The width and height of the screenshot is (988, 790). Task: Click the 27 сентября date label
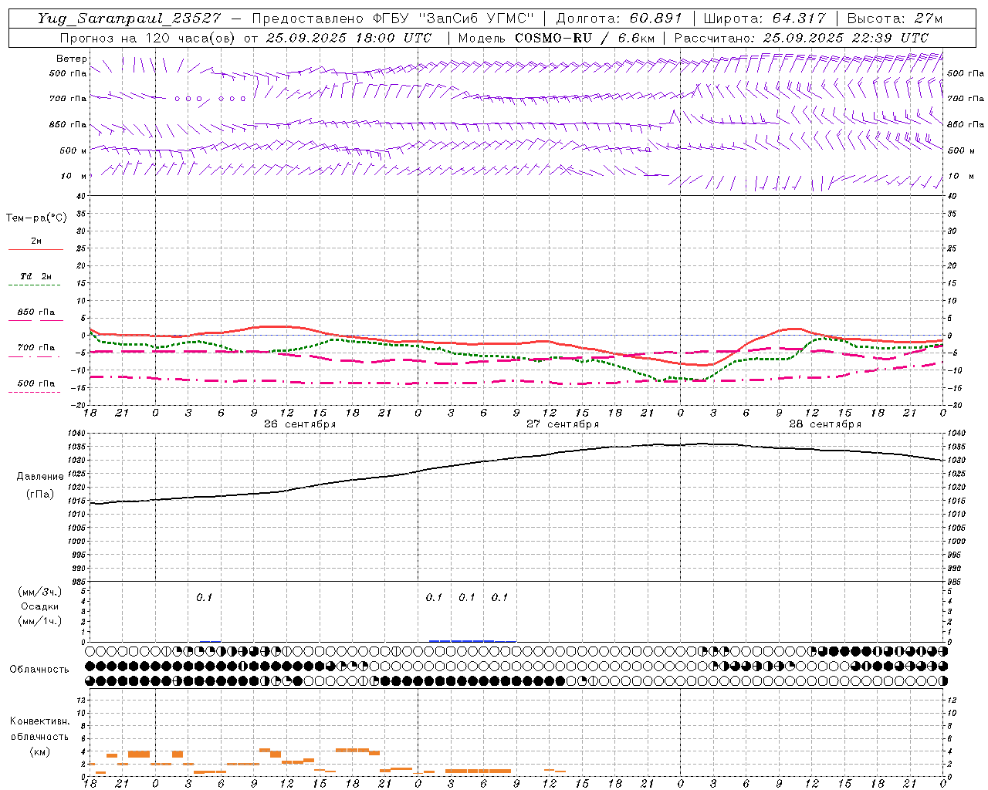coord(563,424)
